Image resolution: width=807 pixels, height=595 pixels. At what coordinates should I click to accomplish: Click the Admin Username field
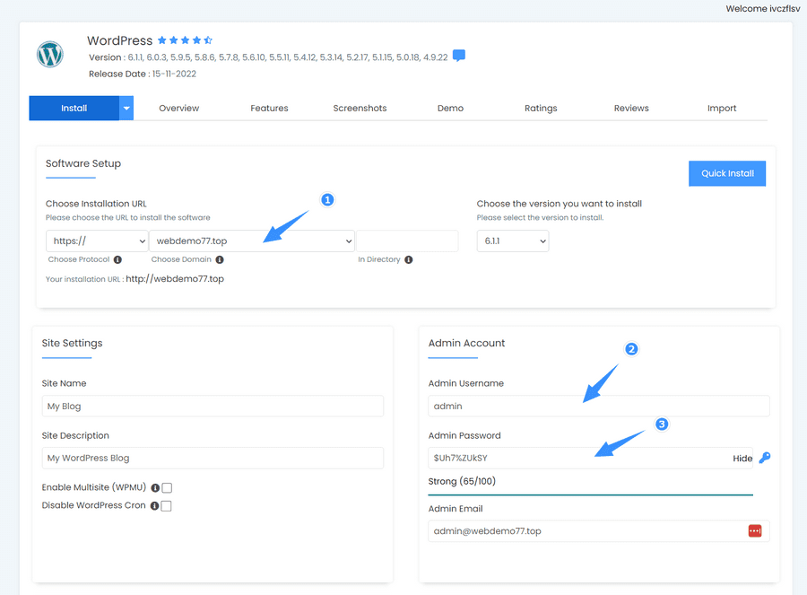599,406
